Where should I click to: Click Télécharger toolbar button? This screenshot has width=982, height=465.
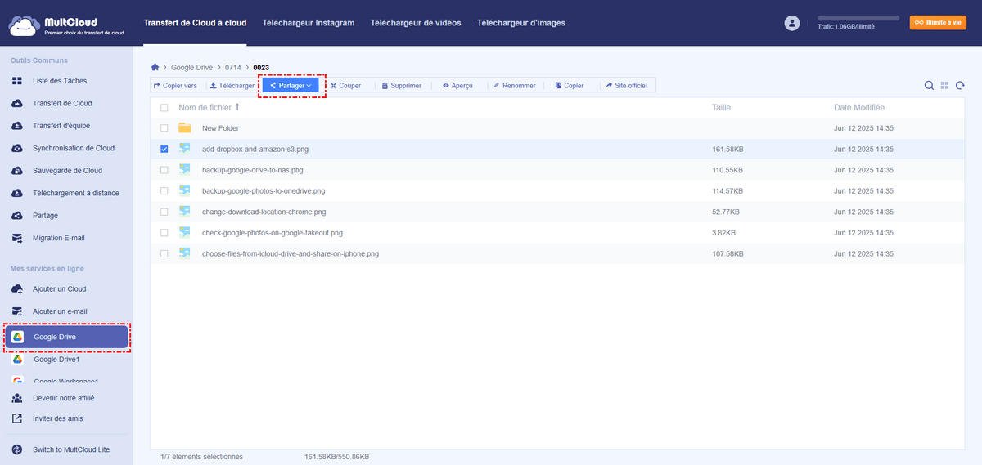coord(232,85)
